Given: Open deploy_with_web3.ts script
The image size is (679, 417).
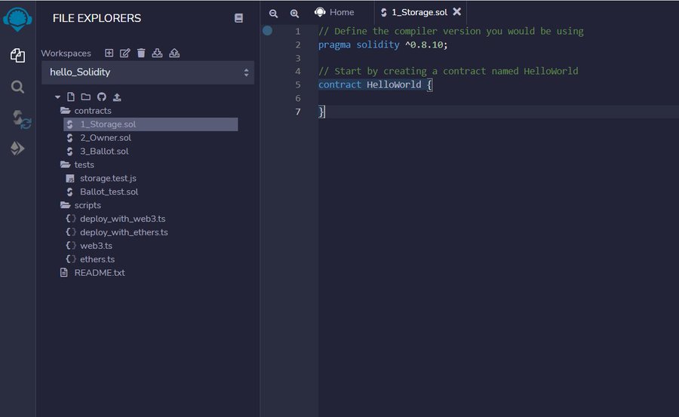Looking at the screenshot, I should (x=122, y=219).
